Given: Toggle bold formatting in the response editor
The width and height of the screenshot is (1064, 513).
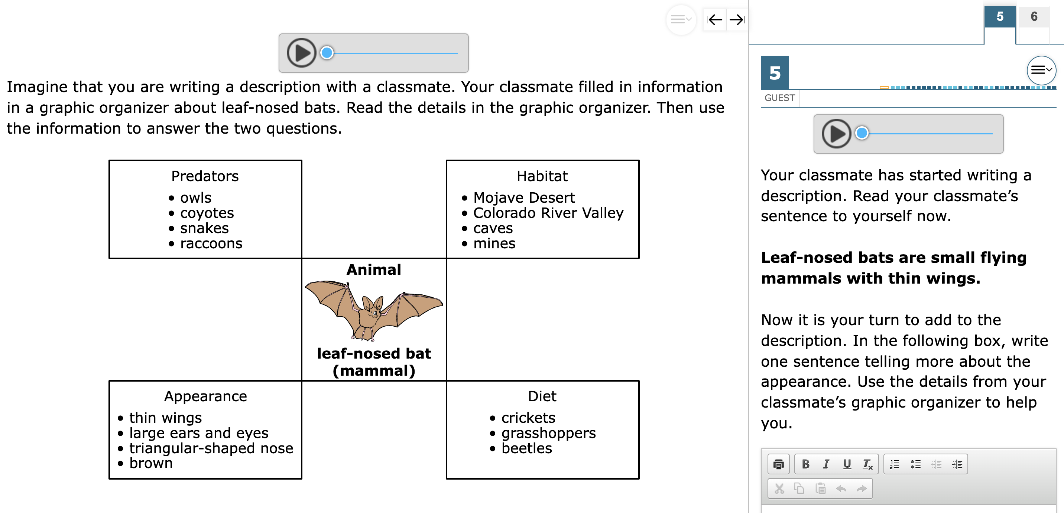Looking at the screenshot, I should 805,464.
